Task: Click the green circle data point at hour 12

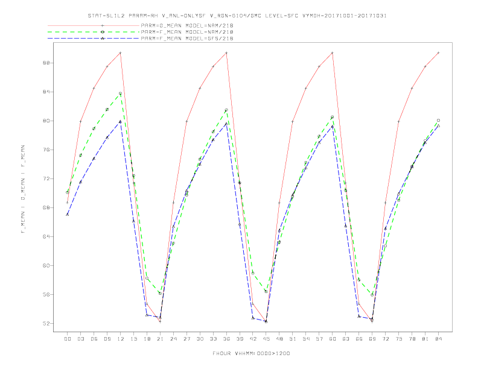Action: 121,93
